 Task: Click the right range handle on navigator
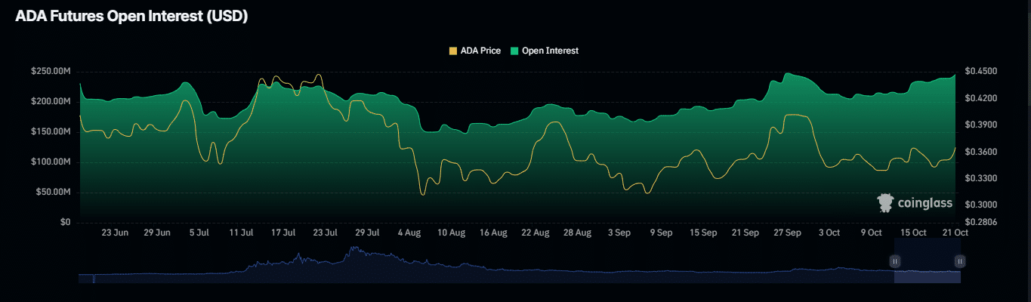click(x=959, y=262)
